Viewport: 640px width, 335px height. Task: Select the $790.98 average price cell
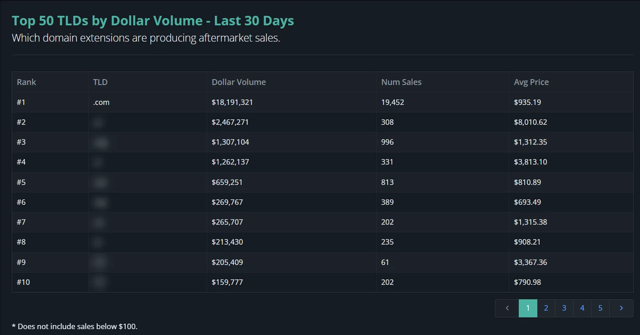click(x=571, y=282)
